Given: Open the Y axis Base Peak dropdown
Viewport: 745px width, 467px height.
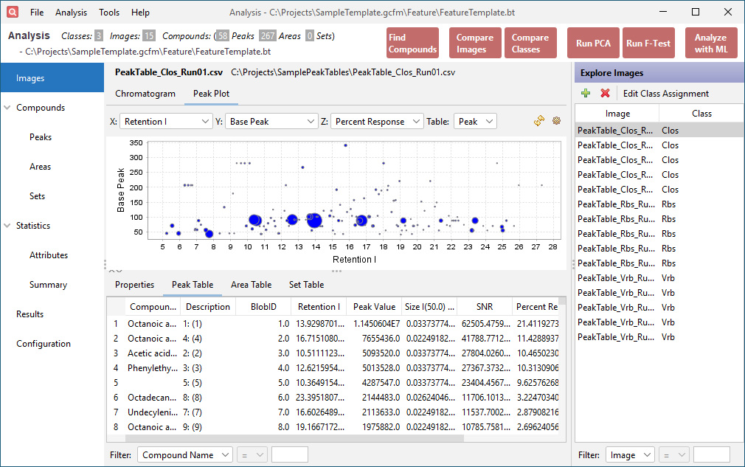Looking at the screenshot, I should [271, 122].
